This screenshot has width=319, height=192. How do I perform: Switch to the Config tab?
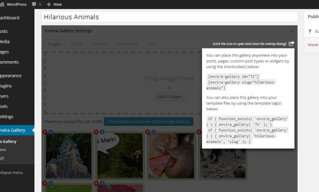[76, 44]
